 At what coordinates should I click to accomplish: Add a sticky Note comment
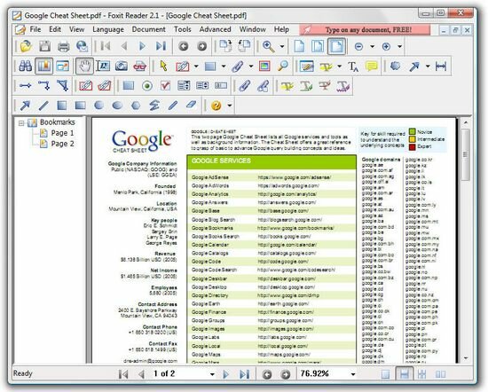coord(371,67)
